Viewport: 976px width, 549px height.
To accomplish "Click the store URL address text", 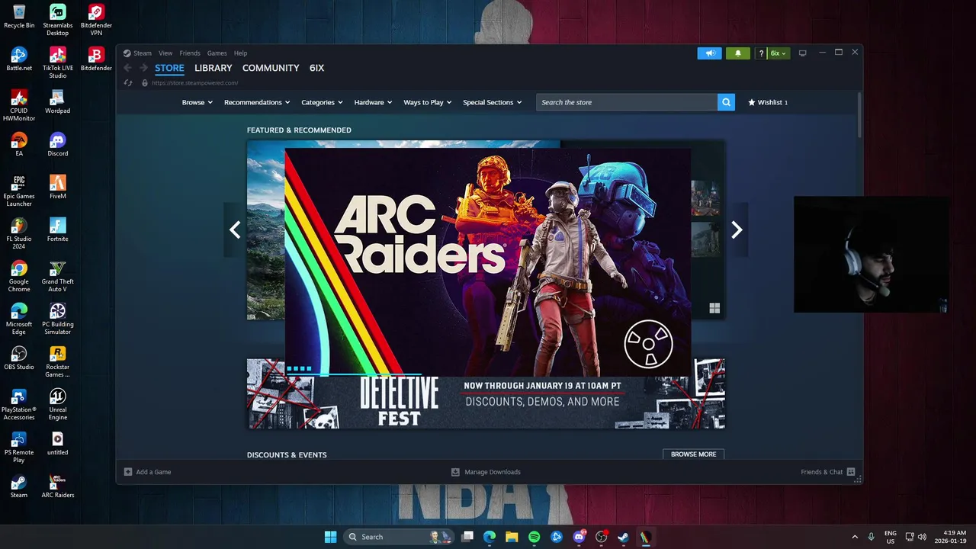I will coord(195,82).
